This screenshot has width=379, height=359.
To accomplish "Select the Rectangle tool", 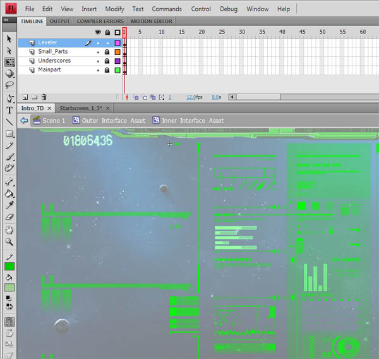I will [x=9, y=133].
